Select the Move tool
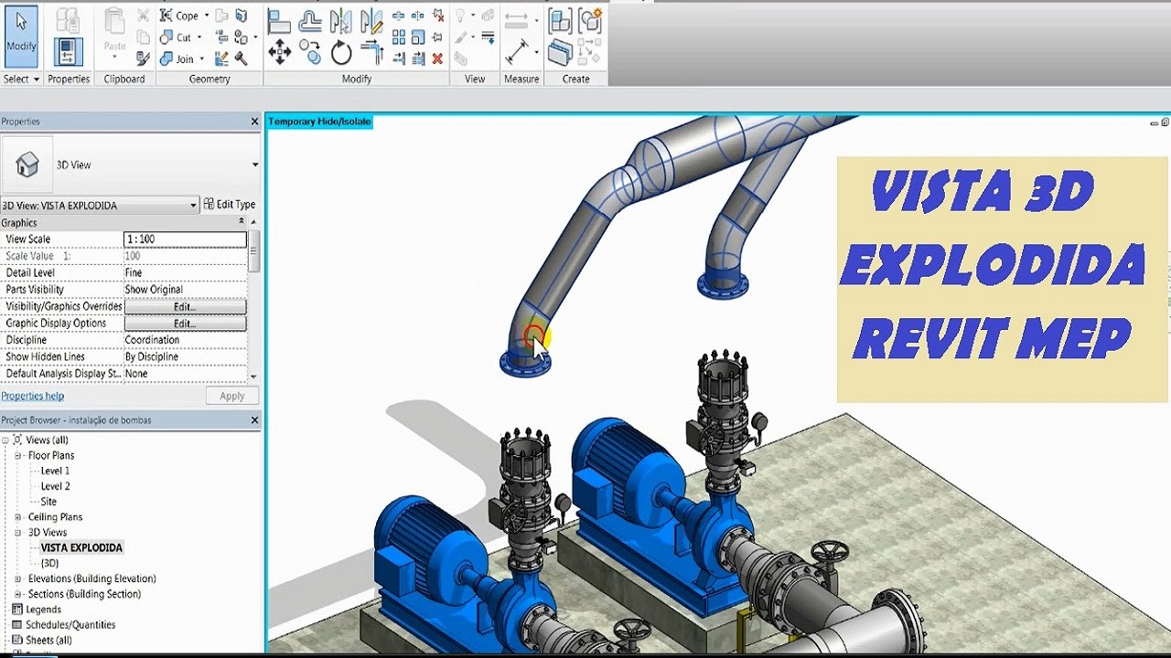1171x658 pixels. coord(279,52)
